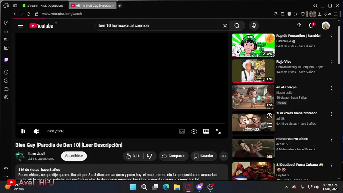Pause the video playback
The width and height of the screenshot is (343, 193).
click(23, 131)
